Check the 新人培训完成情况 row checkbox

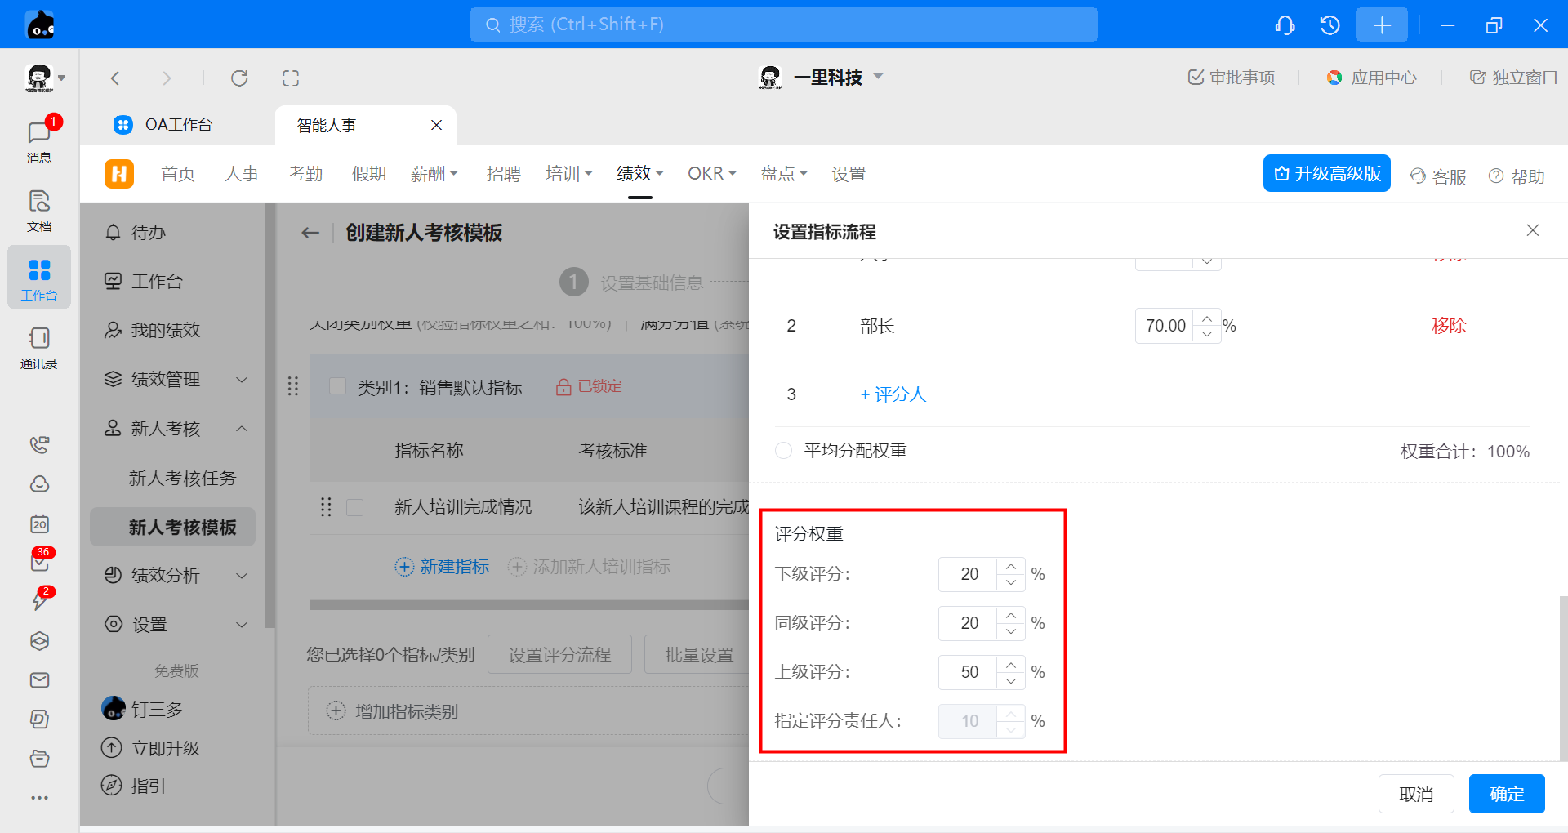coord(354,507)
